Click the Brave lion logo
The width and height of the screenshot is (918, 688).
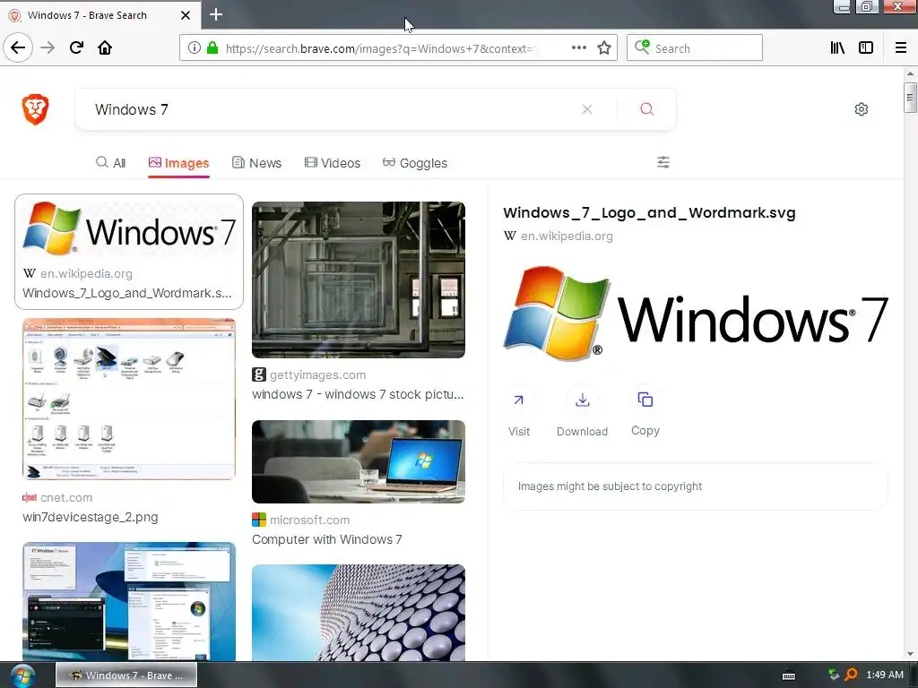tap(35, 109)
